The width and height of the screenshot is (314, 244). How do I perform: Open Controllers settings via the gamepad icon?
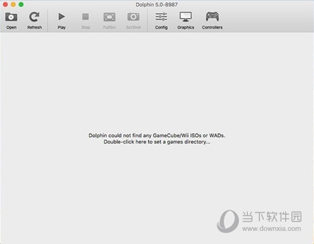[x=212, y=17]
